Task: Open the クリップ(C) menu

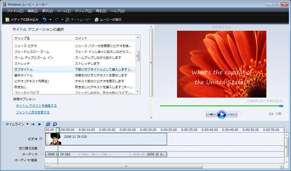Action: point(83,11)
